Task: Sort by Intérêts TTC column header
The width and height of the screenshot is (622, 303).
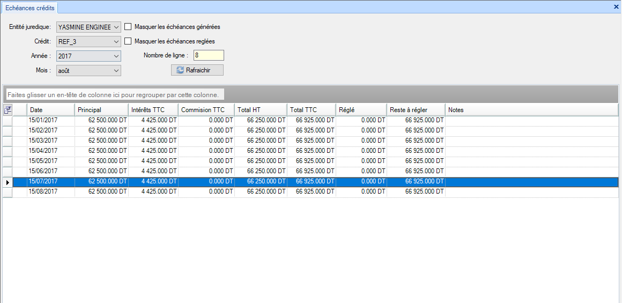Action: click(153, 110)
